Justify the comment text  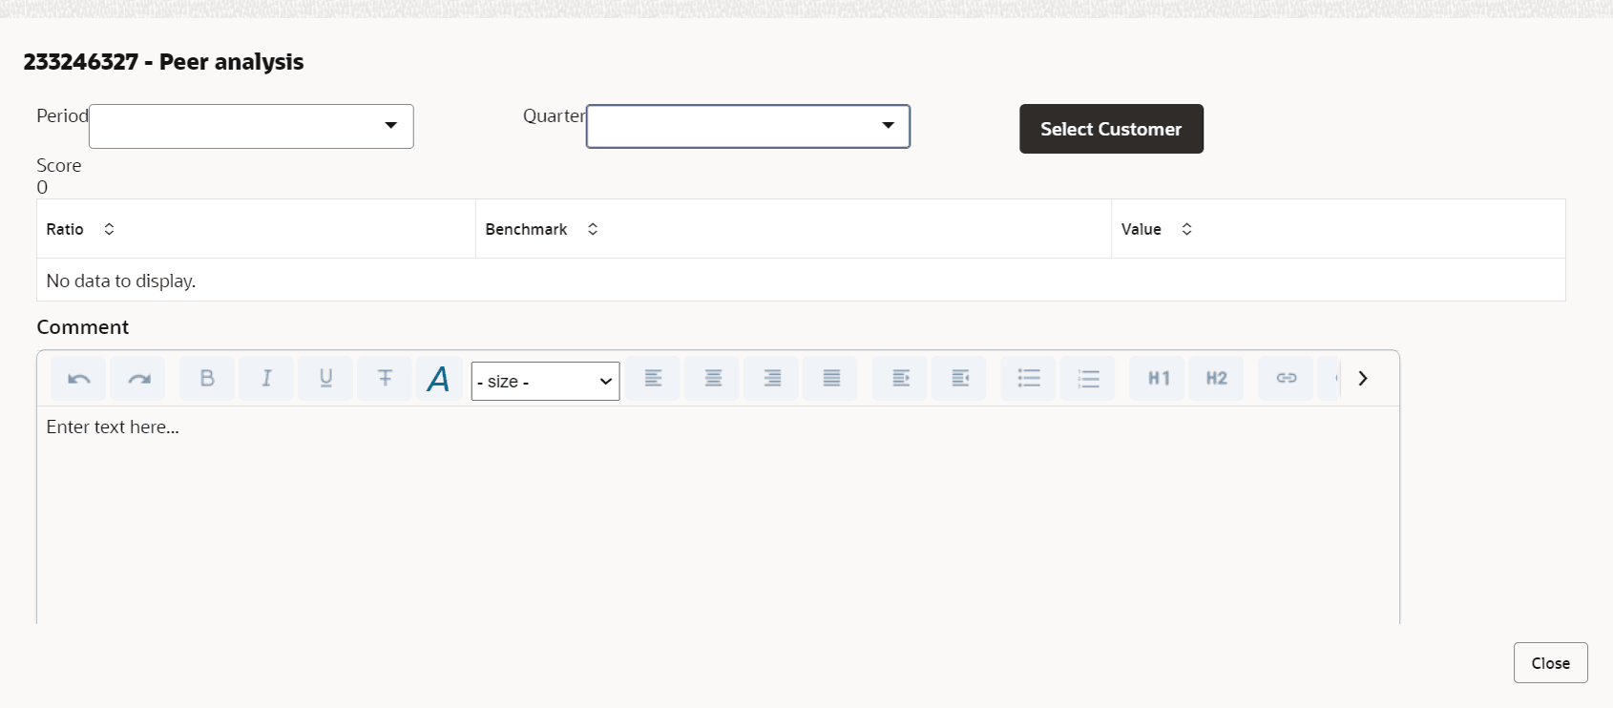[x=831, y=379]
